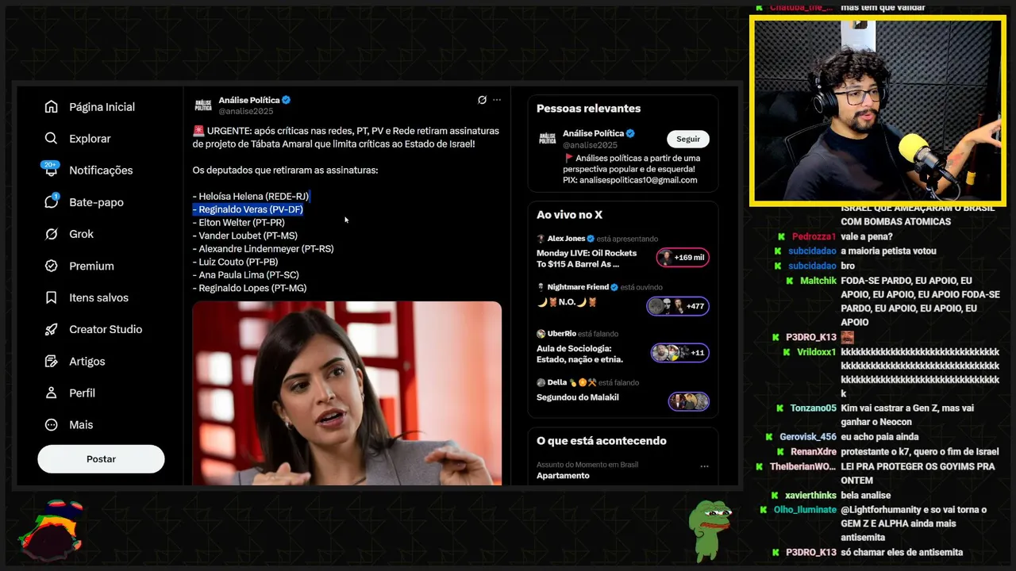Click Heloísa Helena (REDE-RJ) line
This screenshot has width=1016, height=571.
[x=251, y=196]
